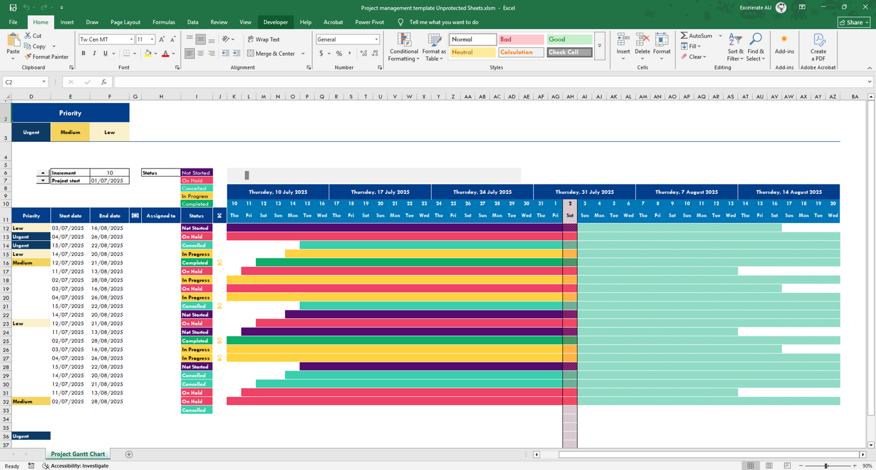Toggle Bold formatting
This screenshot has width=876, height=470.
(x=84, y=53)
